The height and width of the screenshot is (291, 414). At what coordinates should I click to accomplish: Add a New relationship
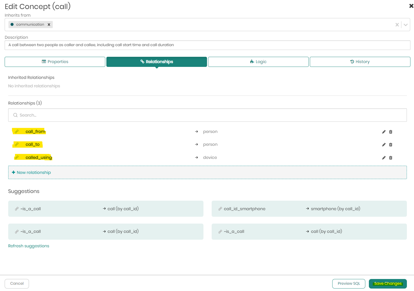tap(31, 173)
